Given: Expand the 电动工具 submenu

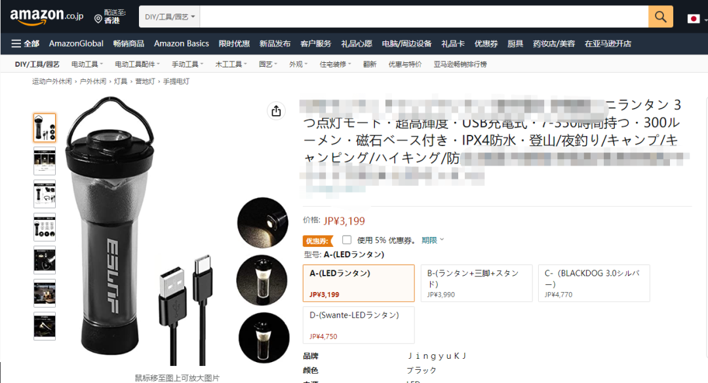Looking at the screenshot, I should (87, 64).
